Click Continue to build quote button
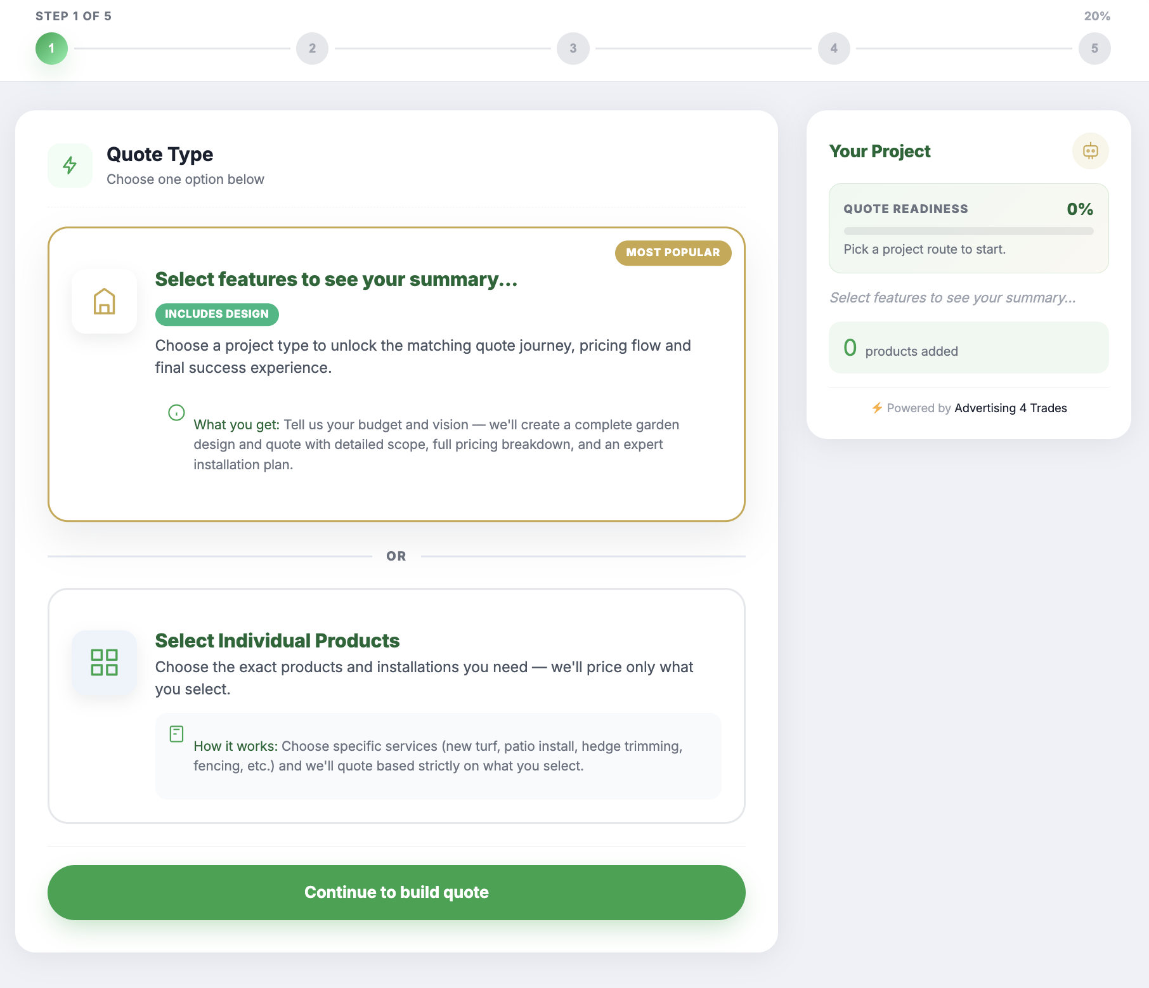The height and width of the screenshot is (988, 1149). click(396, 892)
